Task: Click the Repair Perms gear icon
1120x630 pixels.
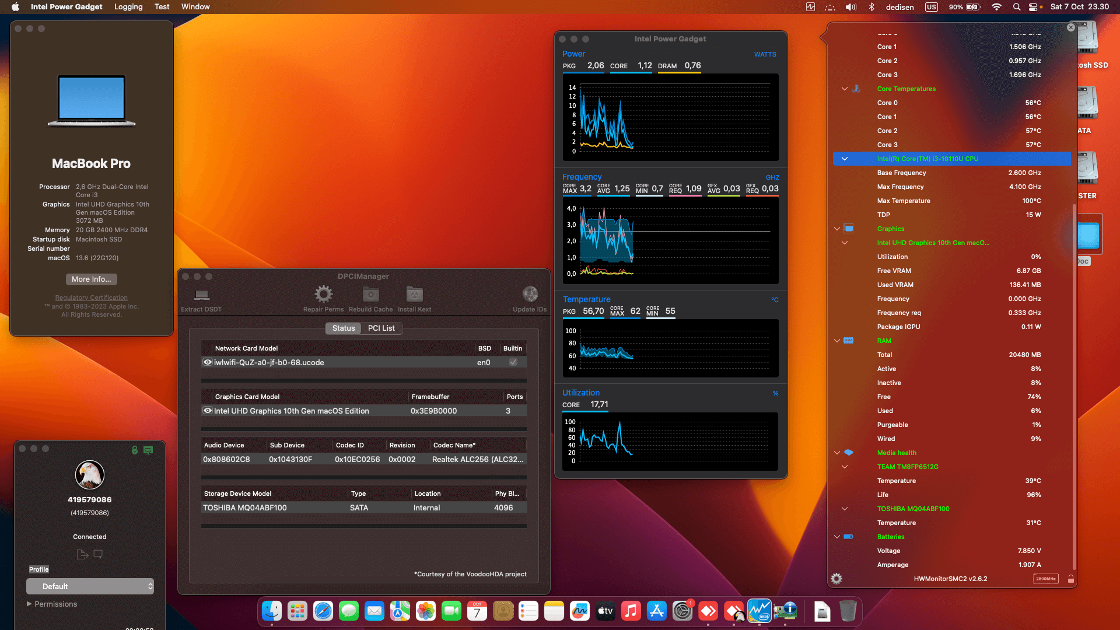Action: pyautogui.click(x=323, y=294)
